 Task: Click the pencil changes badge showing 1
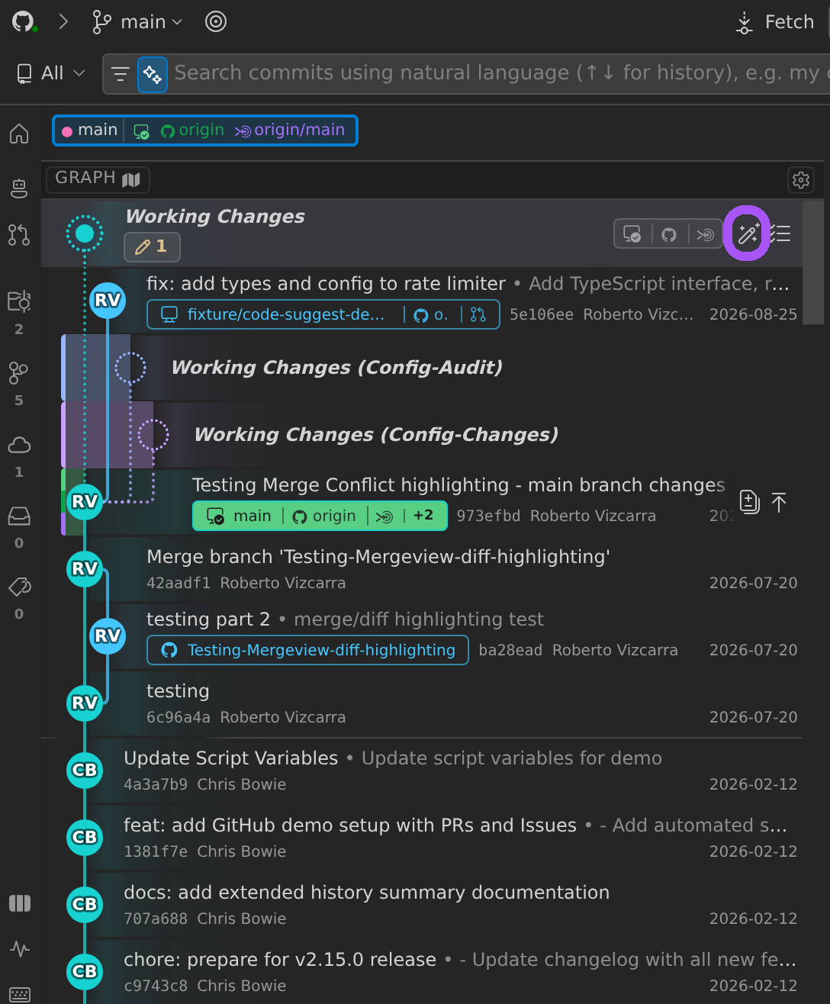click(152, 246)
